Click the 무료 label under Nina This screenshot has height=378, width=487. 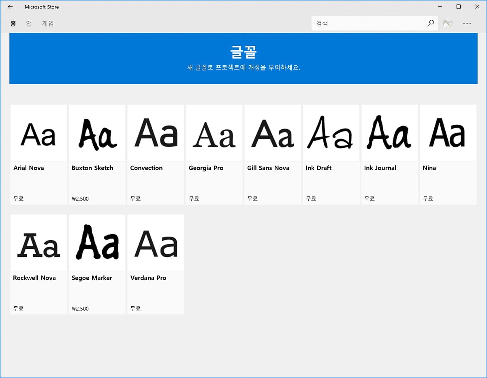point(428,199)
